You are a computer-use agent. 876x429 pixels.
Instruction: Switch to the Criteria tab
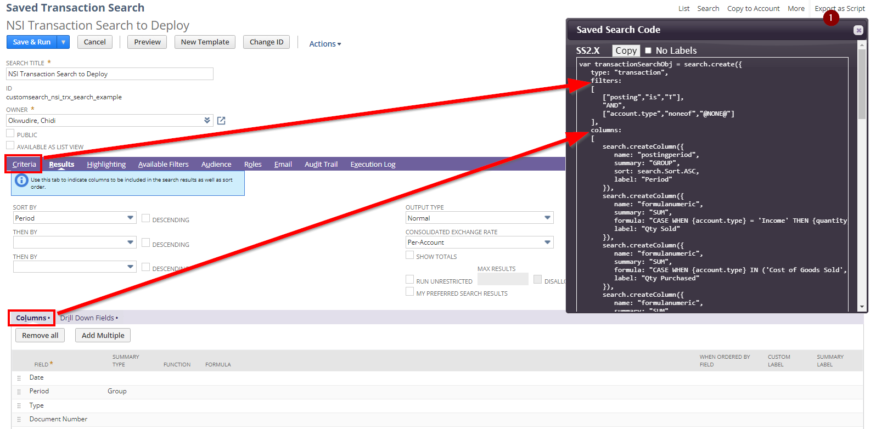(x=24, y=164)
